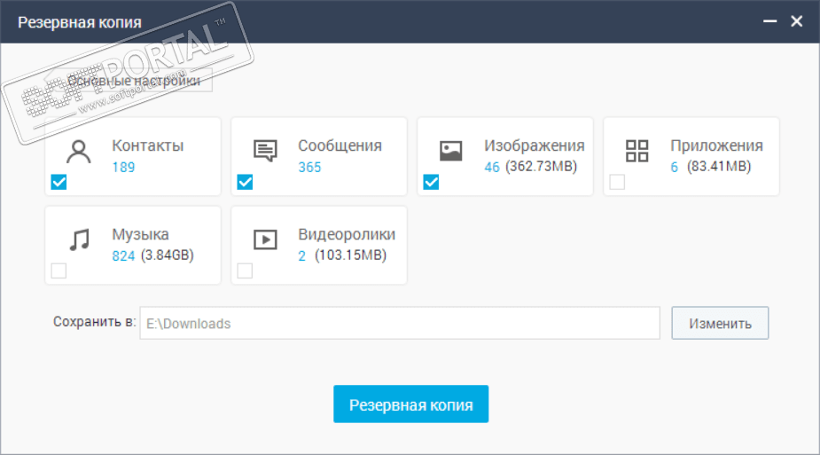
Task: Uncheck the Изображения checkbox
Action: 431,182
